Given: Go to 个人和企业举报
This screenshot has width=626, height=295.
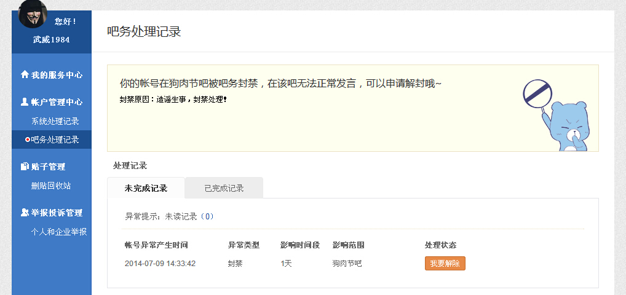Looking at the screenshot, I should pos(59,232).
